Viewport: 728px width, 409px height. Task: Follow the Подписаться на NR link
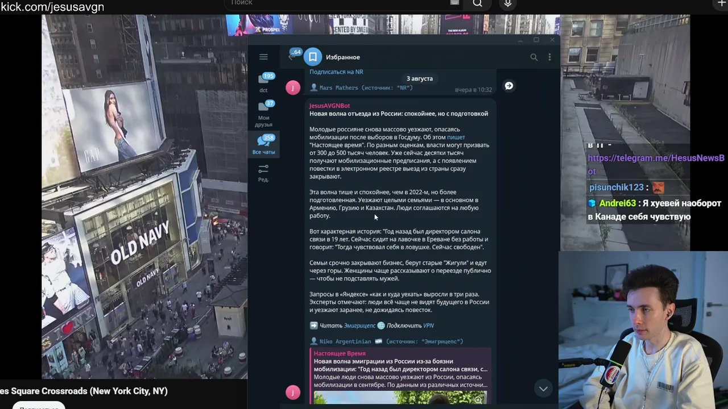(336, 72)
